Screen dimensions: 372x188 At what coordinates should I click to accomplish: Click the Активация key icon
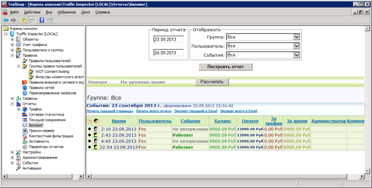click(x=18, y=169)
